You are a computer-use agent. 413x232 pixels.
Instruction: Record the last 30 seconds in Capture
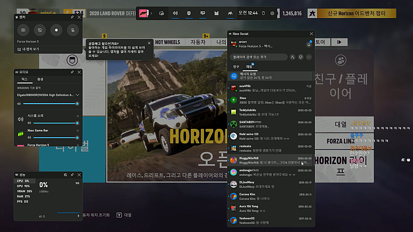click(x=40, y=30)
